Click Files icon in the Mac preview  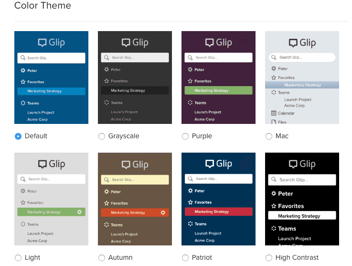coord(274,122)
